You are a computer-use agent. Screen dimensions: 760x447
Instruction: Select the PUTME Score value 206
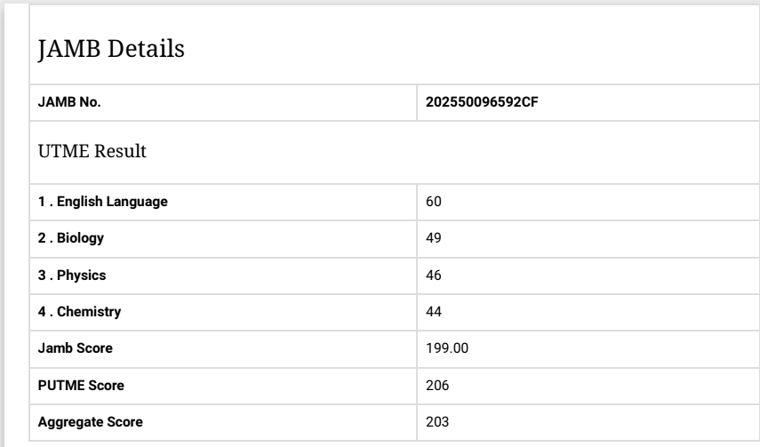[437, 386]
